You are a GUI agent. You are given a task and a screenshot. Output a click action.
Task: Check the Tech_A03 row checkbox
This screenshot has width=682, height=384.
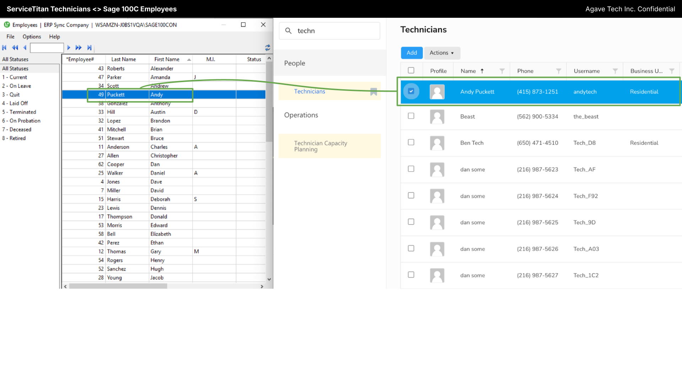[x=411, y=248]
